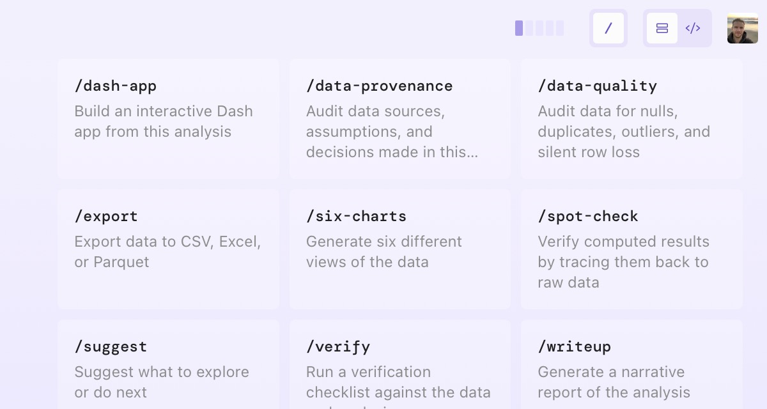Pick the /six-charts command card

(x=399, y=249)
